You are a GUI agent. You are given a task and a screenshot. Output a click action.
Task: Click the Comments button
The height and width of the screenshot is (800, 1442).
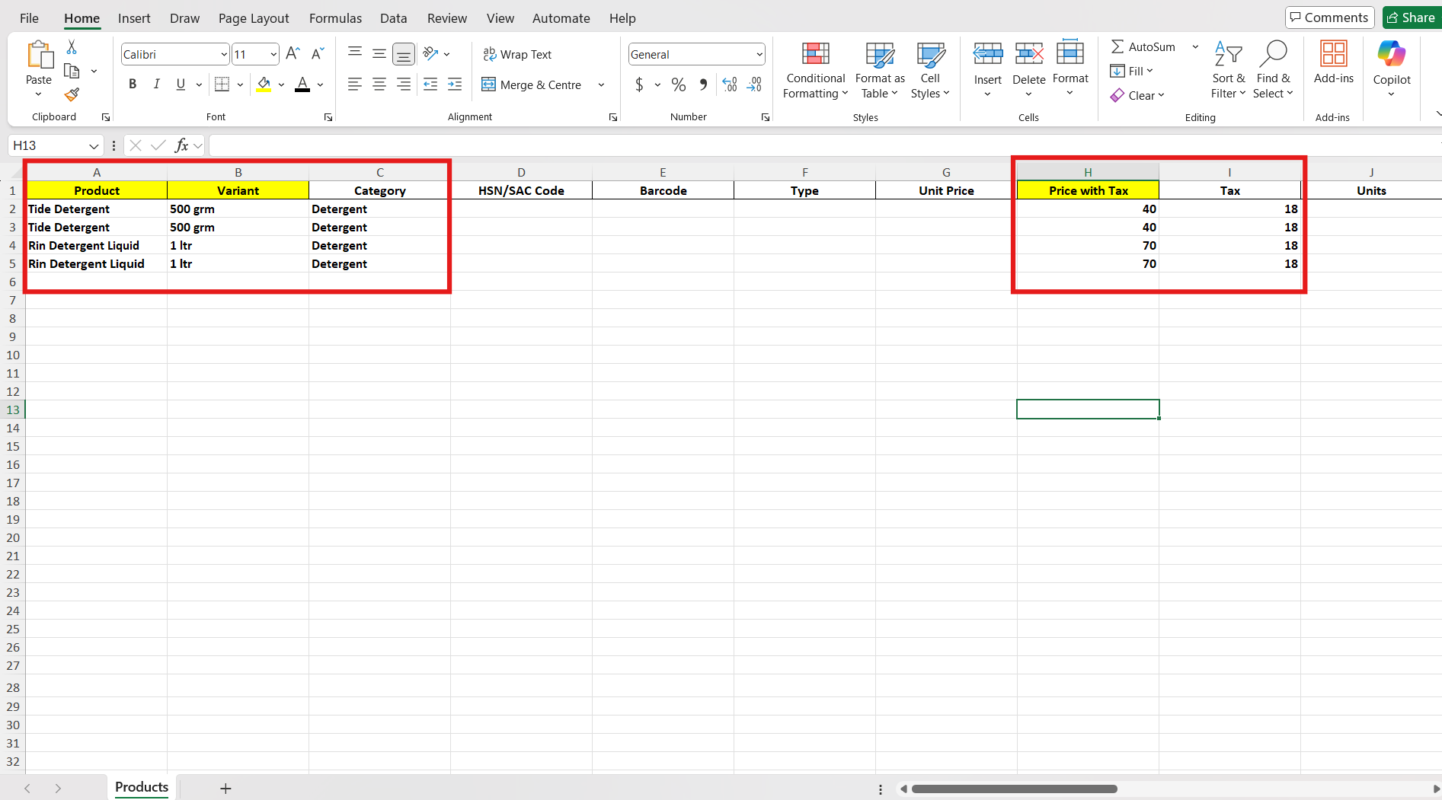1329,18
